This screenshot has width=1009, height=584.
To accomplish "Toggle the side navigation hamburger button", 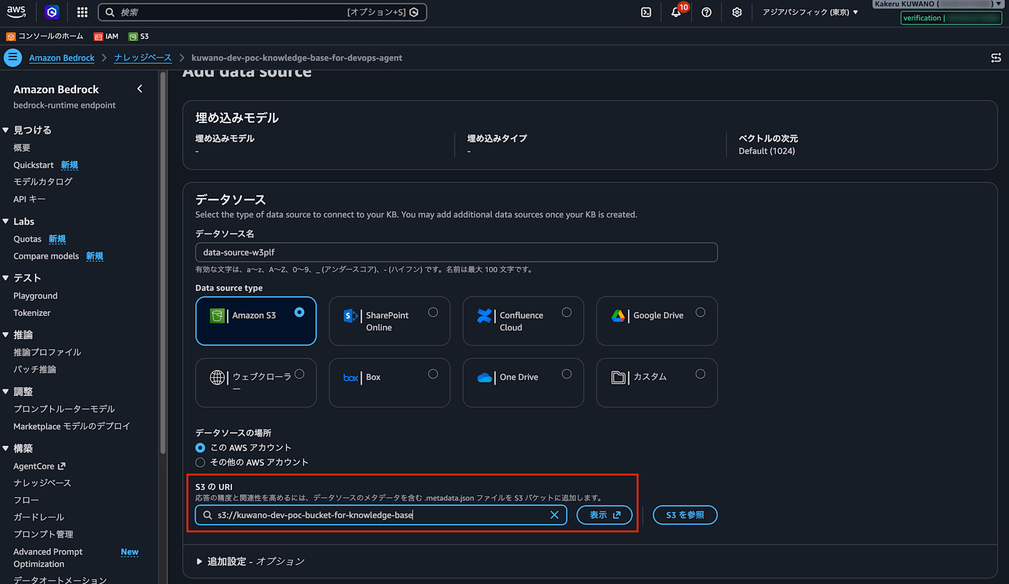I will point(13,58).
